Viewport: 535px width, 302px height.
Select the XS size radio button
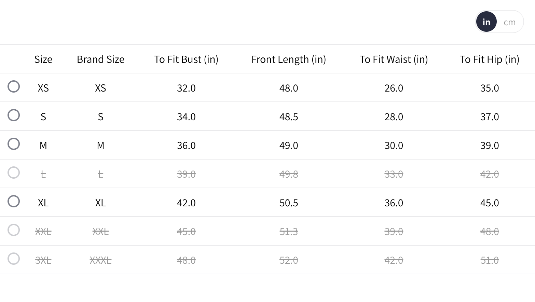pos(14,86)
